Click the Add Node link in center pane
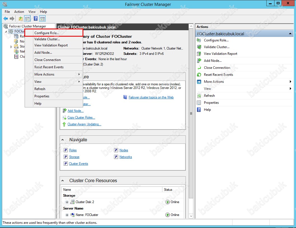Viewport: 296px width, 228px height. coord(76,111)
